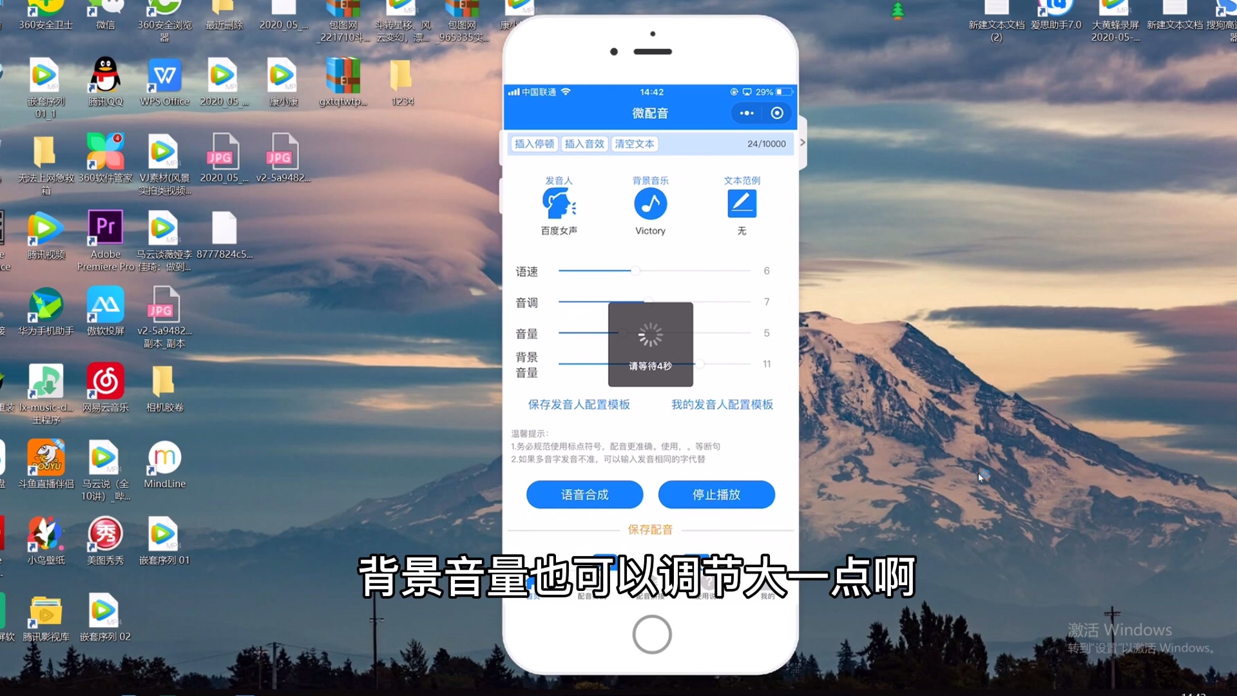The height and width of the screenshot is (696, 1237).
Task: Click the 插入音效 button
Action: click(x=584, y=144)
